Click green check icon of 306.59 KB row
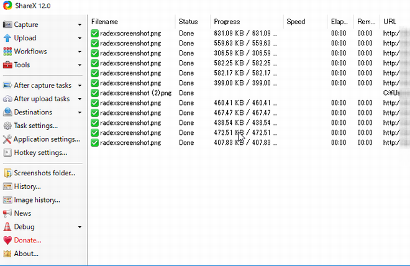410x266 pixels. coord(94,53)
